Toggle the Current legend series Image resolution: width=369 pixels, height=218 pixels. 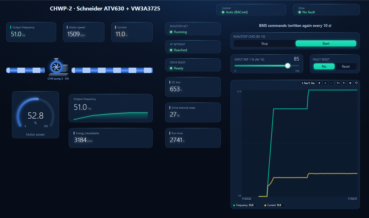274,205
